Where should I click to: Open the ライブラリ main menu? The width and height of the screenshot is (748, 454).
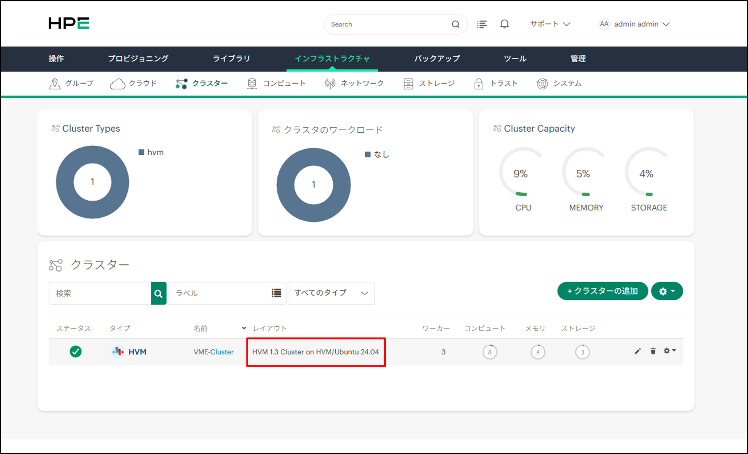[x=231, y=59]
